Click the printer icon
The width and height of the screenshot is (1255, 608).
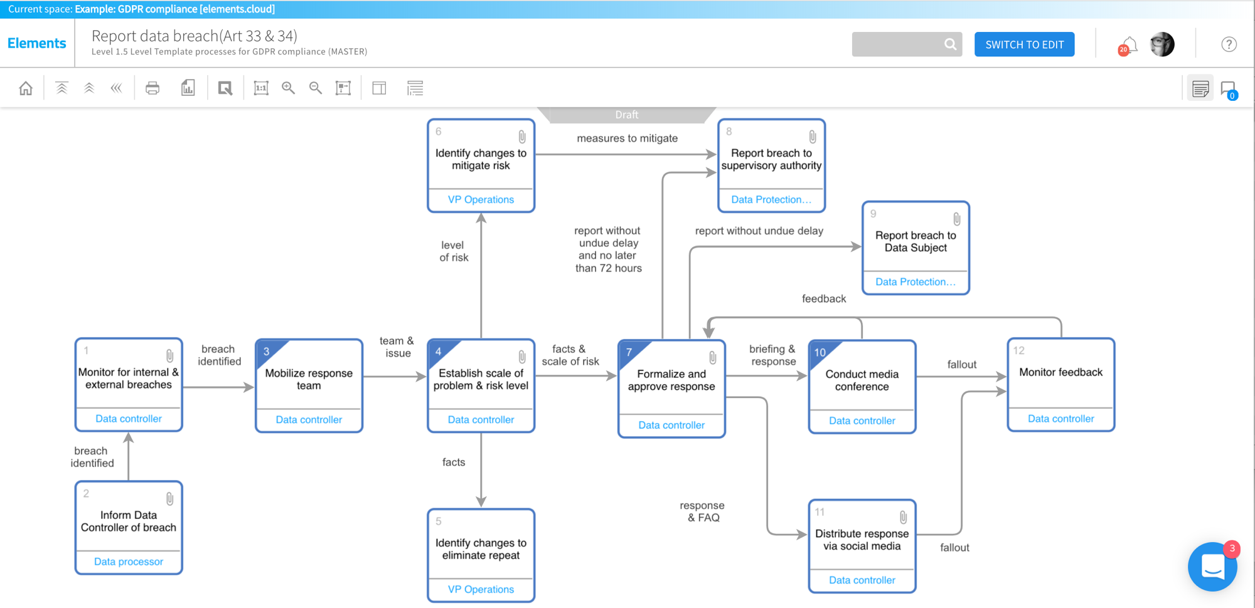(x=152, y=88)
